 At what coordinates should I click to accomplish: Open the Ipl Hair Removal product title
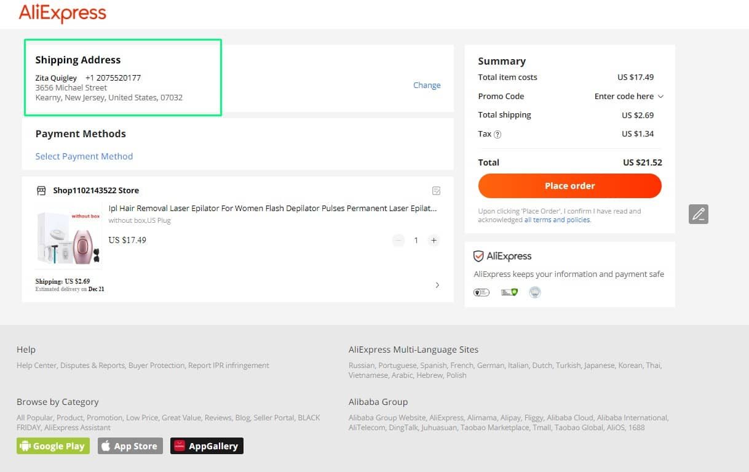pyautogui.click(x=273, y=209)
